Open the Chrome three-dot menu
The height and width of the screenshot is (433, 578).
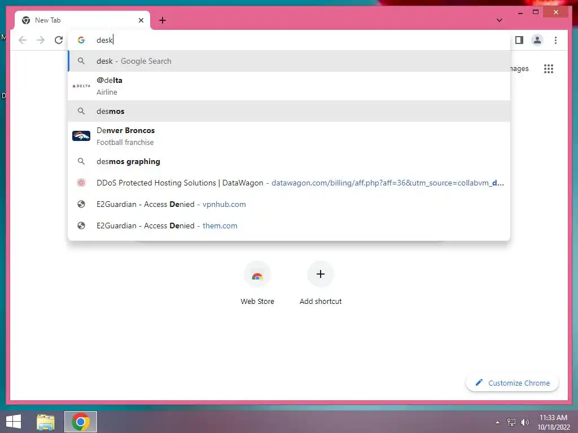(x=555, y=40)
